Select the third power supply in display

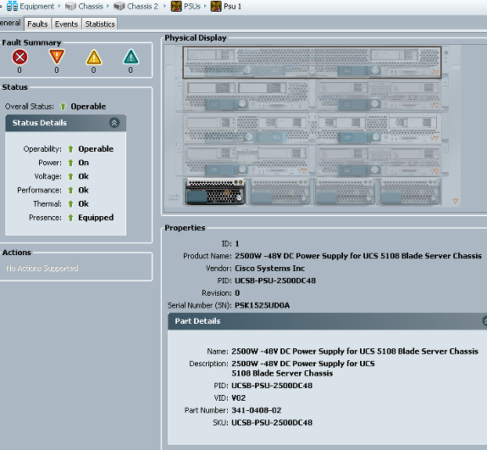click(x=345, y=192)
